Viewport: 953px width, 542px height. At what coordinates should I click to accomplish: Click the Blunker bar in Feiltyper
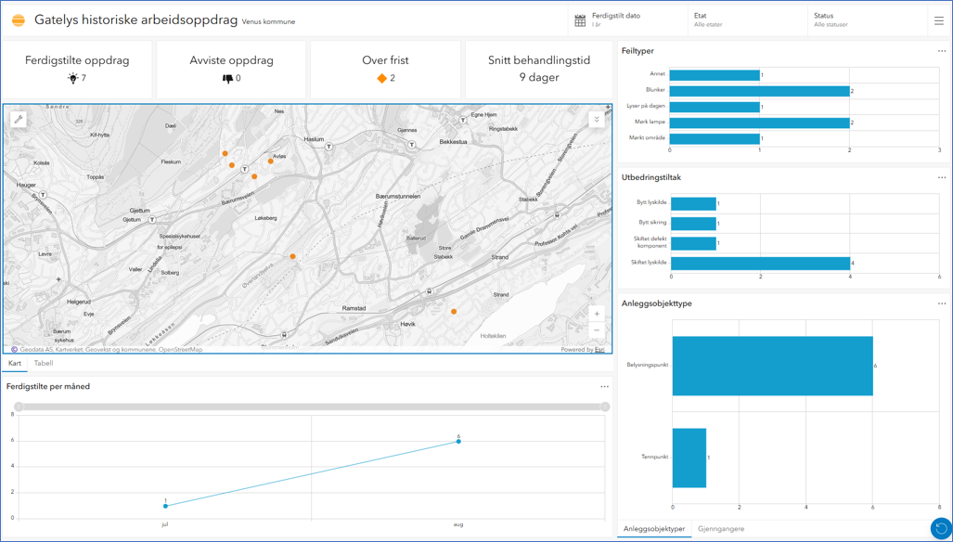760,91
